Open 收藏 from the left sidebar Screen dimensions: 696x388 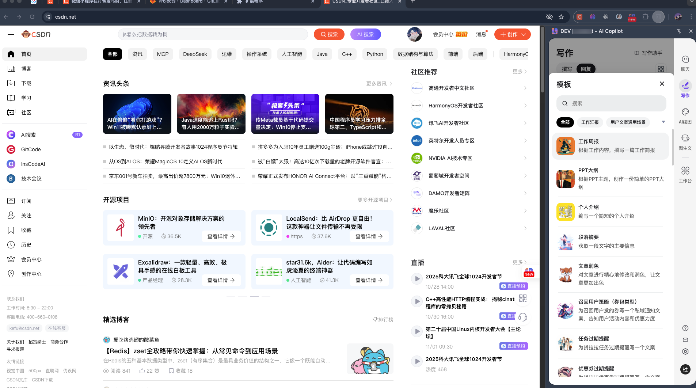point(26,230)
